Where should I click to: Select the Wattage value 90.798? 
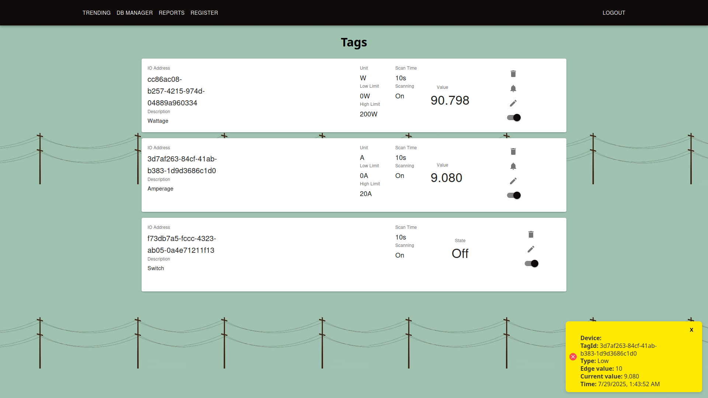450,100
